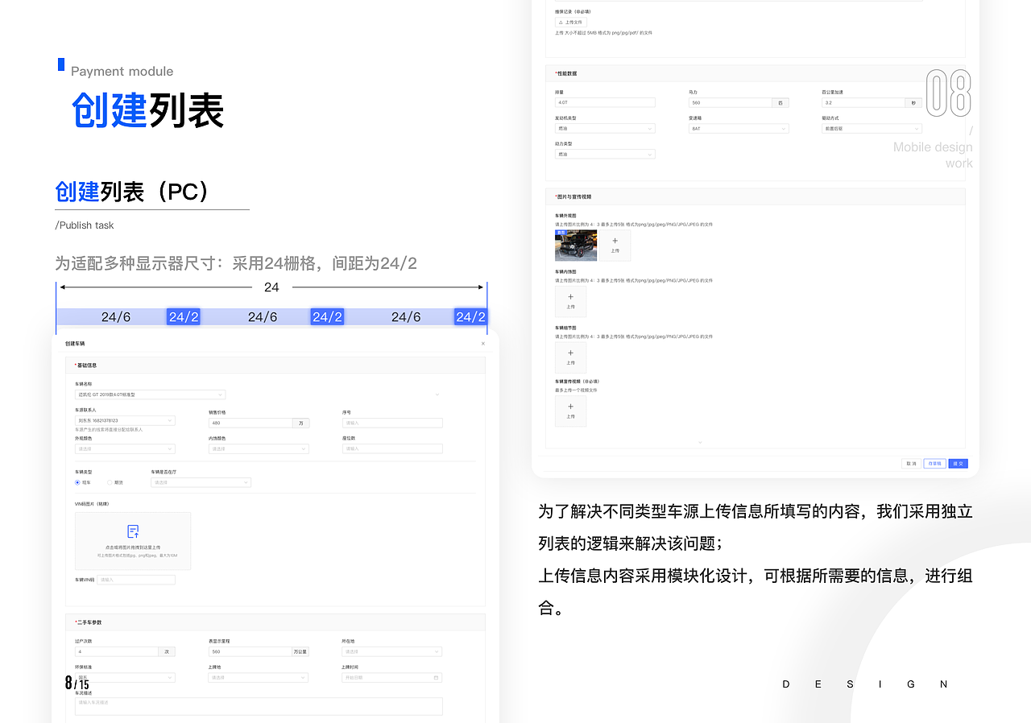Expand the 车辆名称 dropdown
1031x723 pixels.
coord(220,395)
